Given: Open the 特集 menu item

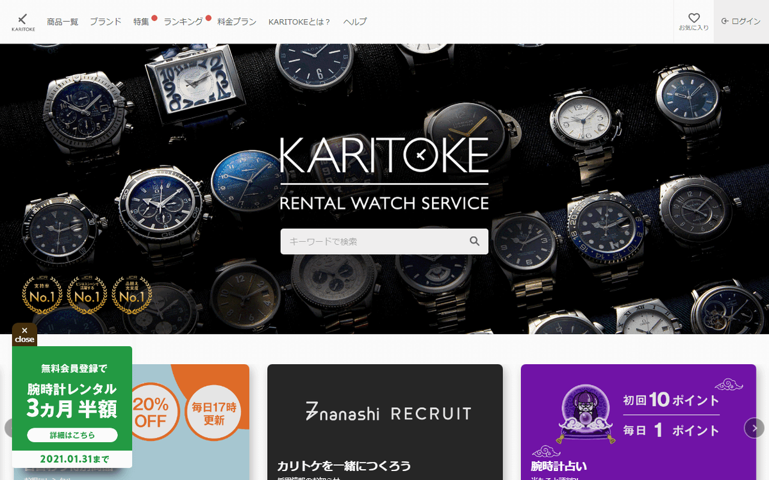Looking at the screenshot, I should click(141, 22).
